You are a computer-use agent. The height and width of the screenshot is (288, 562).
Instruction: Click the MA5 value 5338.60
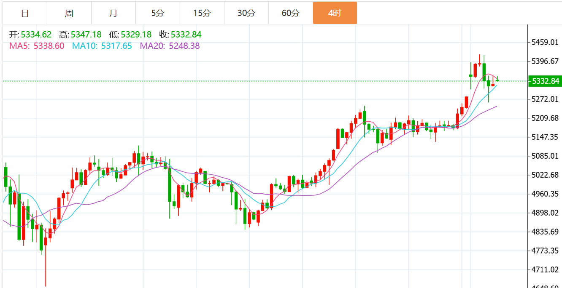49,46
